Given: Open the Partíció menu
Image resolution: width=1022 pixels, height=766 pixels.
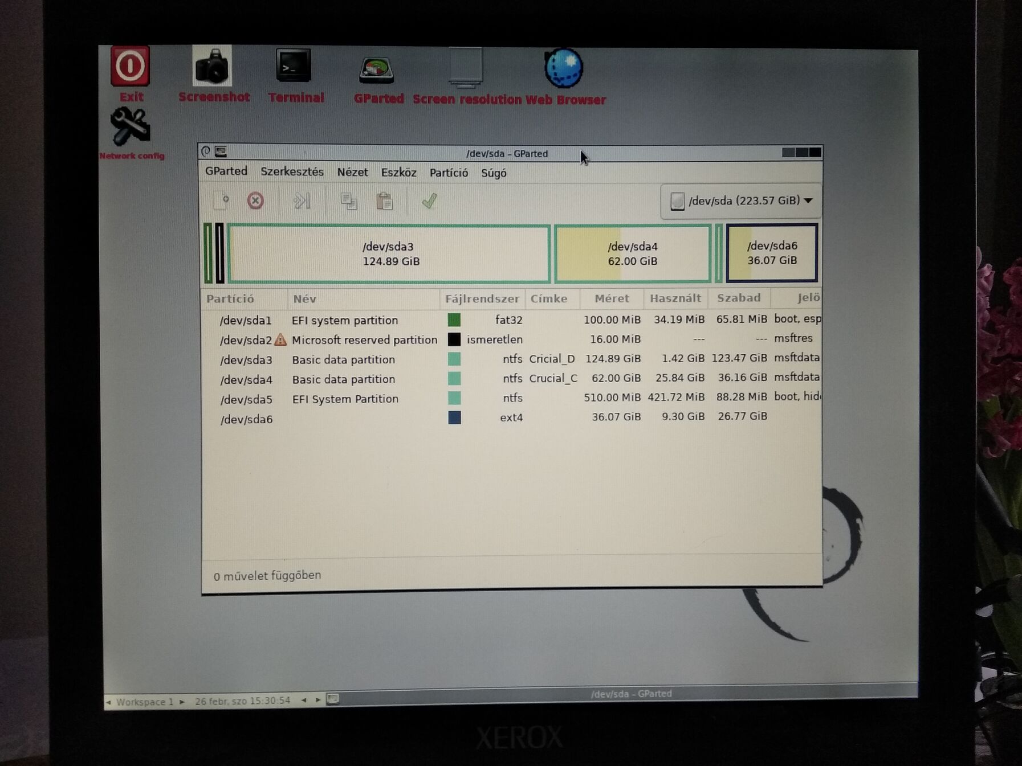Looking at the screenshot, I should click(449, 173).
